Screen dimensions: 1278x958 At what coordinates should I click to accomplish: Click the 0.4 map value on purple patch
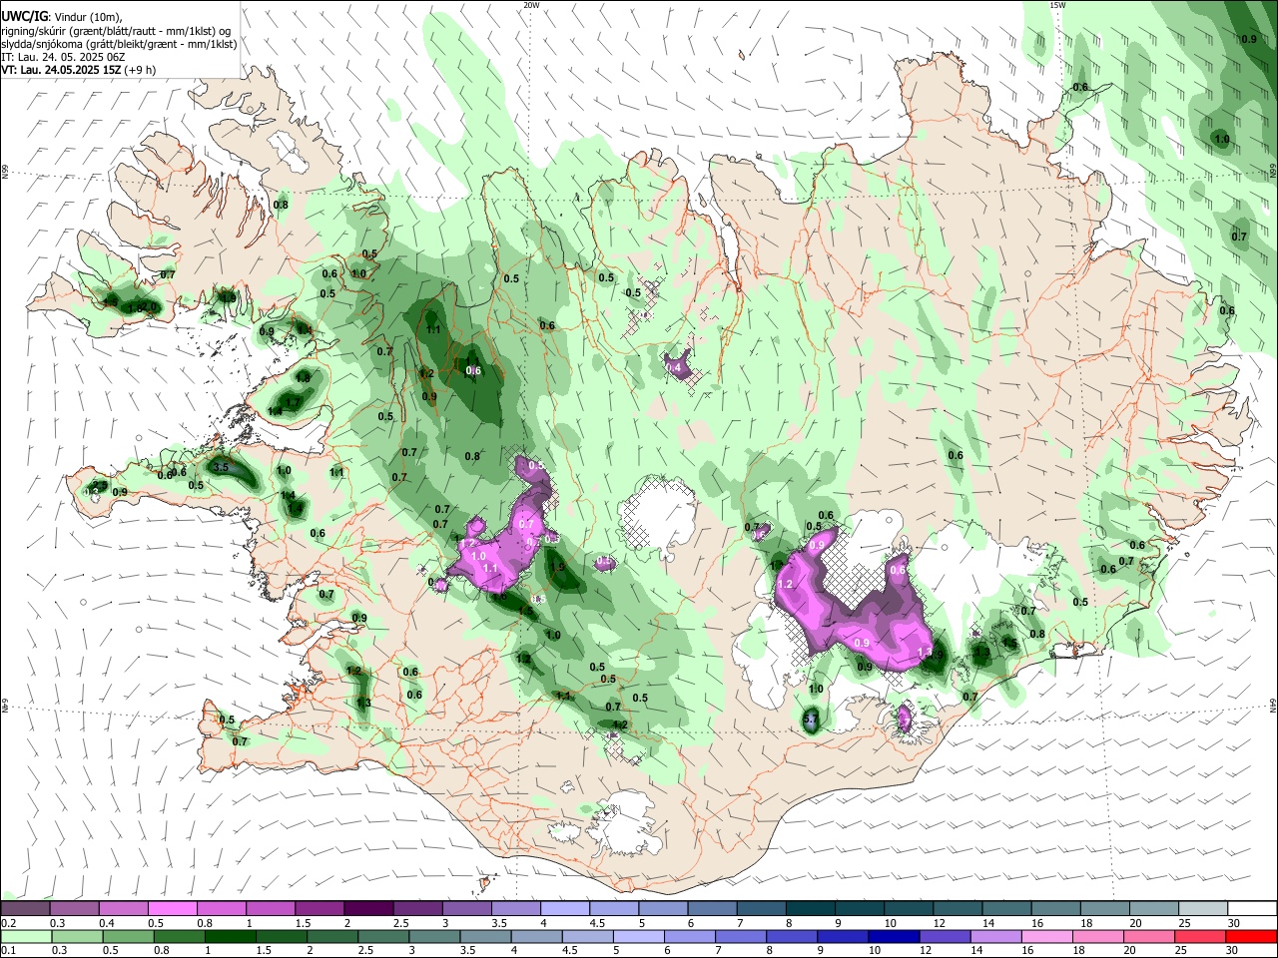[676, 368]
